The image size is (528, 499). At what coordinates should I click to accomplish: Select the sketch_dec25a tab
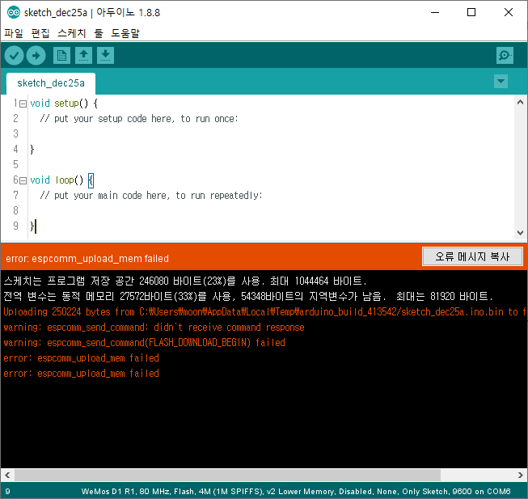click(x=51, y=83)
